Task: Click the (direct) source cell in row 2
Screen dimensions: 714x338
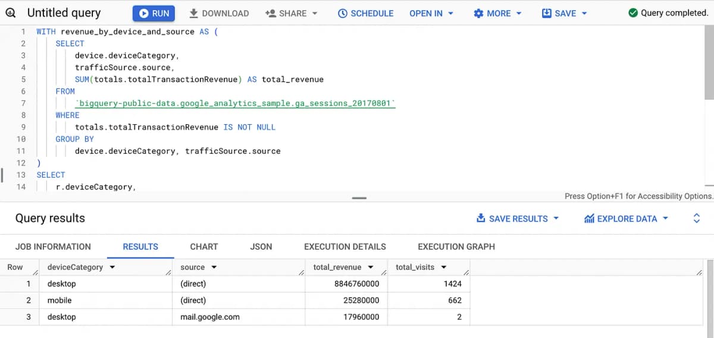Action: coord(239,301)
